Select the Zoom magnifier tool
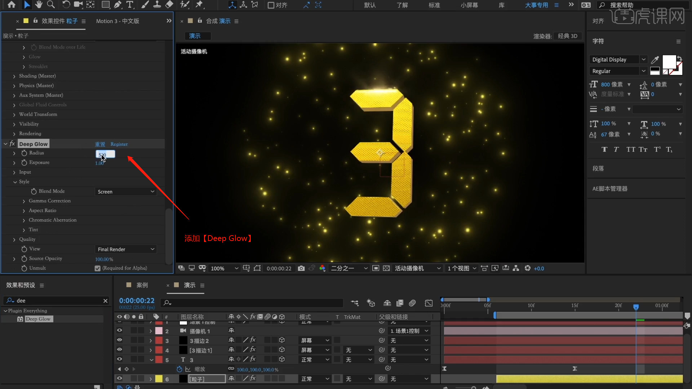This screenshot has height=389, width=692. click(x=51, y=5)
